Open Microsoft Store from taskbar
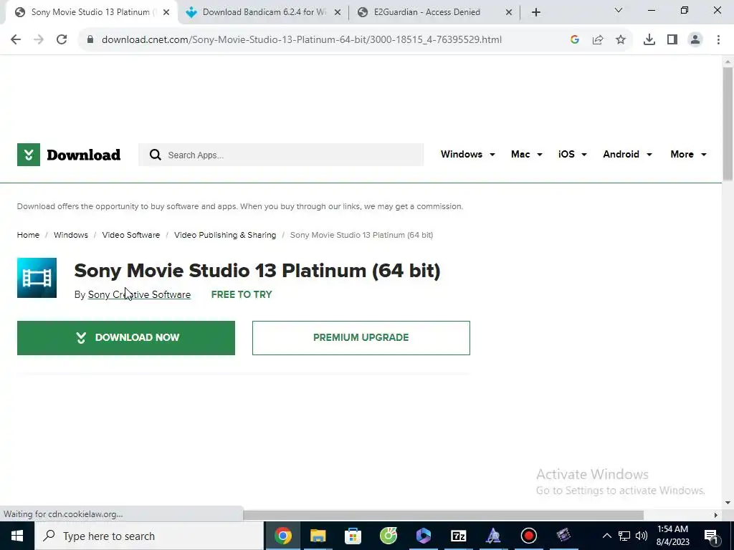The height and width of the screenshot is (550, 734). (353, 536)
